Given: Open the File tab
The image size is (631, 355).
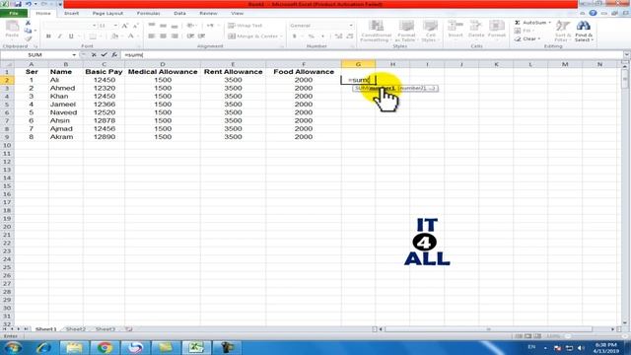Looking at the screenshot, I should pyautogui.click(x=14, y=13).
